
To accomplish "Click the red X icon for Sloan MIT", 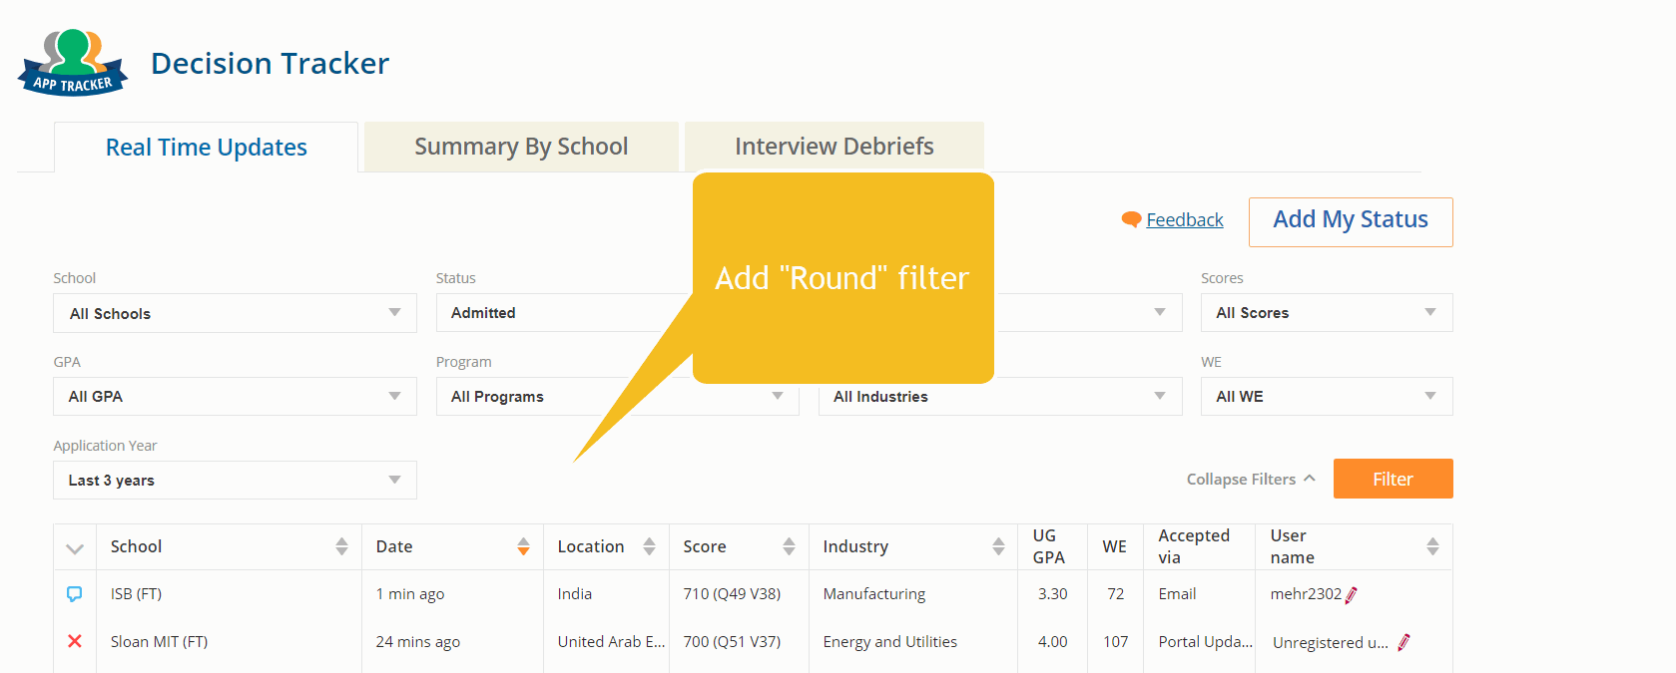I will 75,641.
